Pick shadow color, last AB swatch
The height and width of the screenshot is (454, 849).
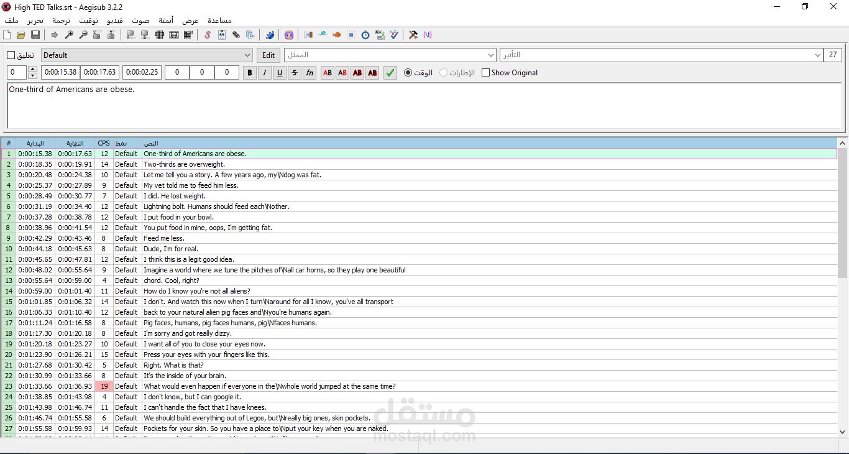click(372, 73)
